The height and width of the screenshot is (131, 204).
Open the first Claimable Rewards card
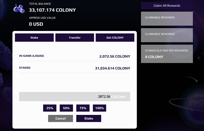167,19
